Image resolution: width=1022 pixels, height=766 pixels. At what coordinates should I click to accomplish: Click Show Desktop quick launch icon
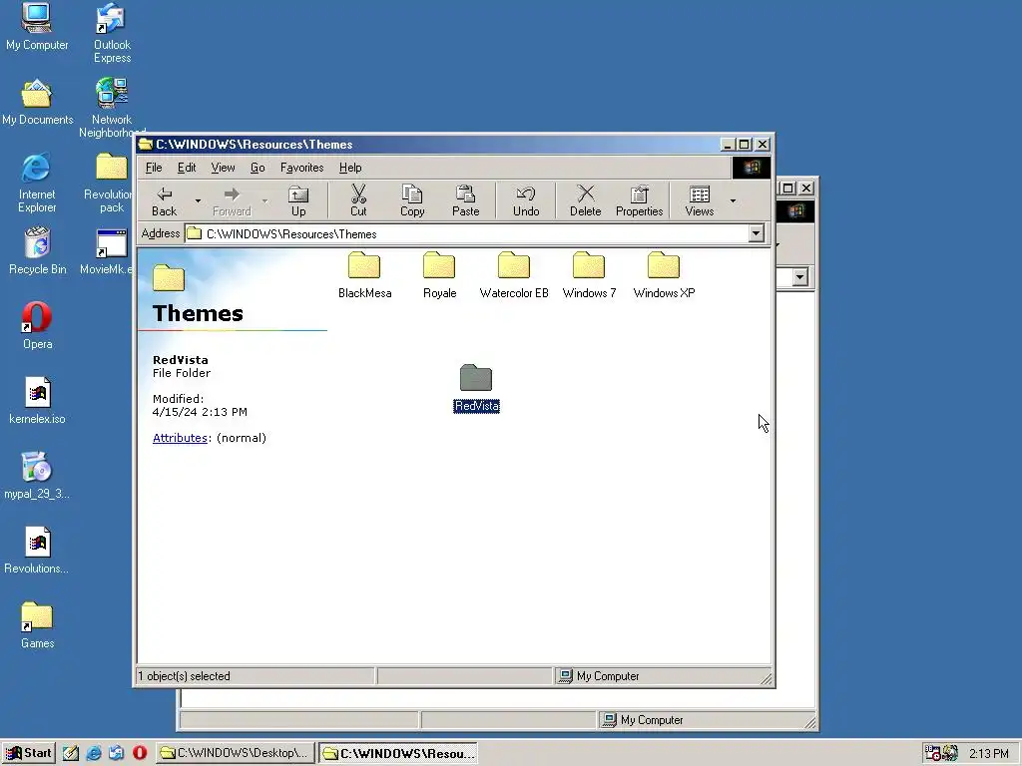pos(71,753)
